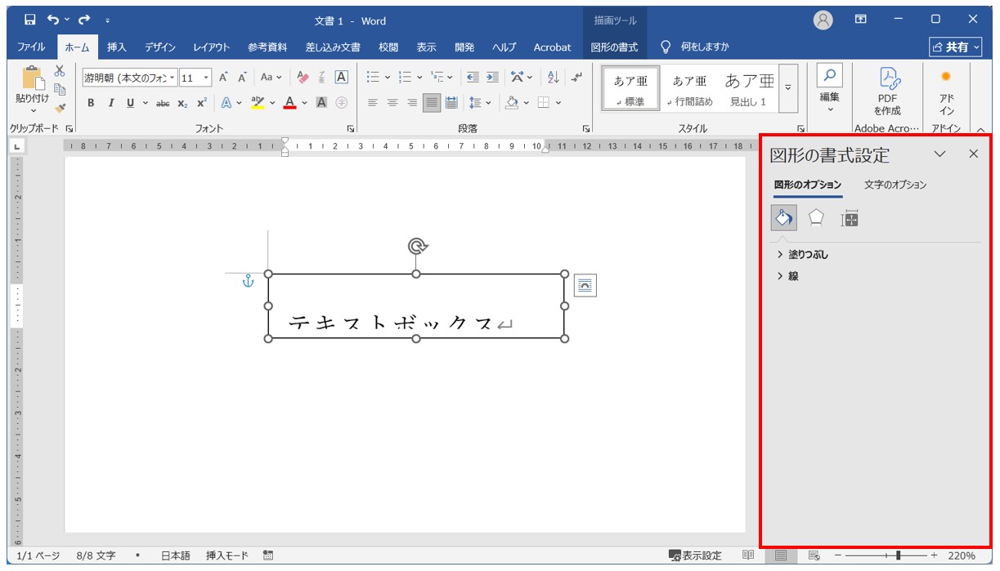Click 表示設定 in the status bar
Viewport: 1000px width, 571px height.
tap(695, 555)
